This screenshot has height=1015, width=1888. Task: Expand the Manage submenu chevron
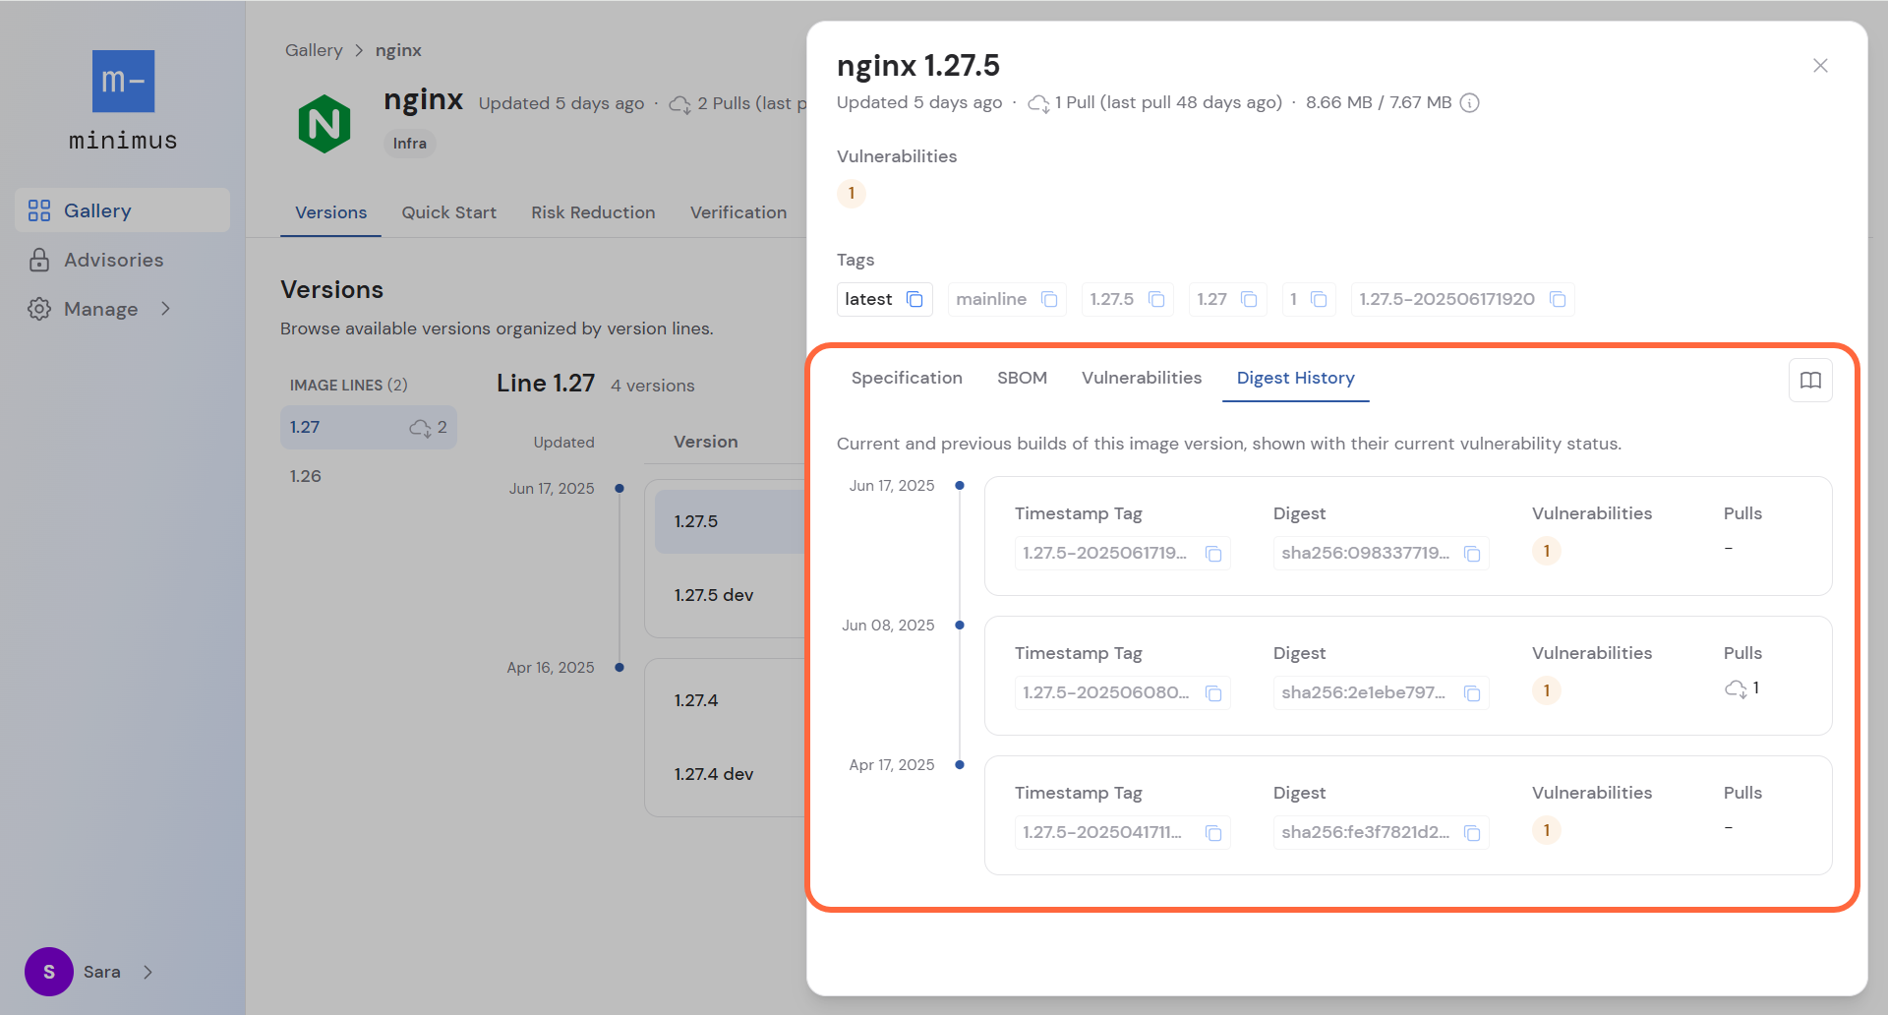click(x=165, y=309)
